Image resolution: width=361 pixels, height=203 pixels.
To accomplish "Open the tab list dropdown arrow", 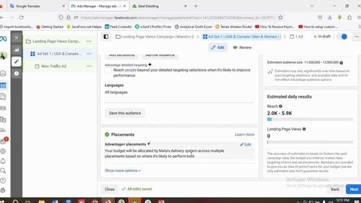I will pyautogui.click(x=312, y=6).
